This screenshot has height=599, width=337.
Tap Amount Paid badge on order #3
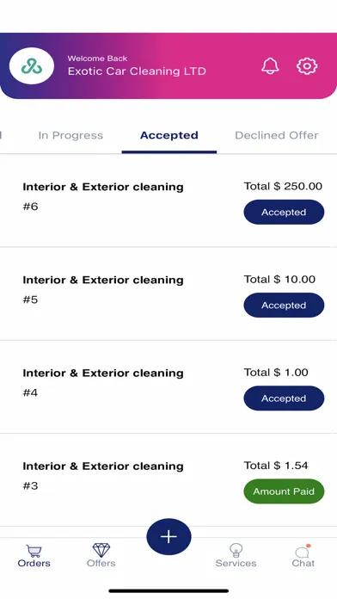click(x=284, y=491)
